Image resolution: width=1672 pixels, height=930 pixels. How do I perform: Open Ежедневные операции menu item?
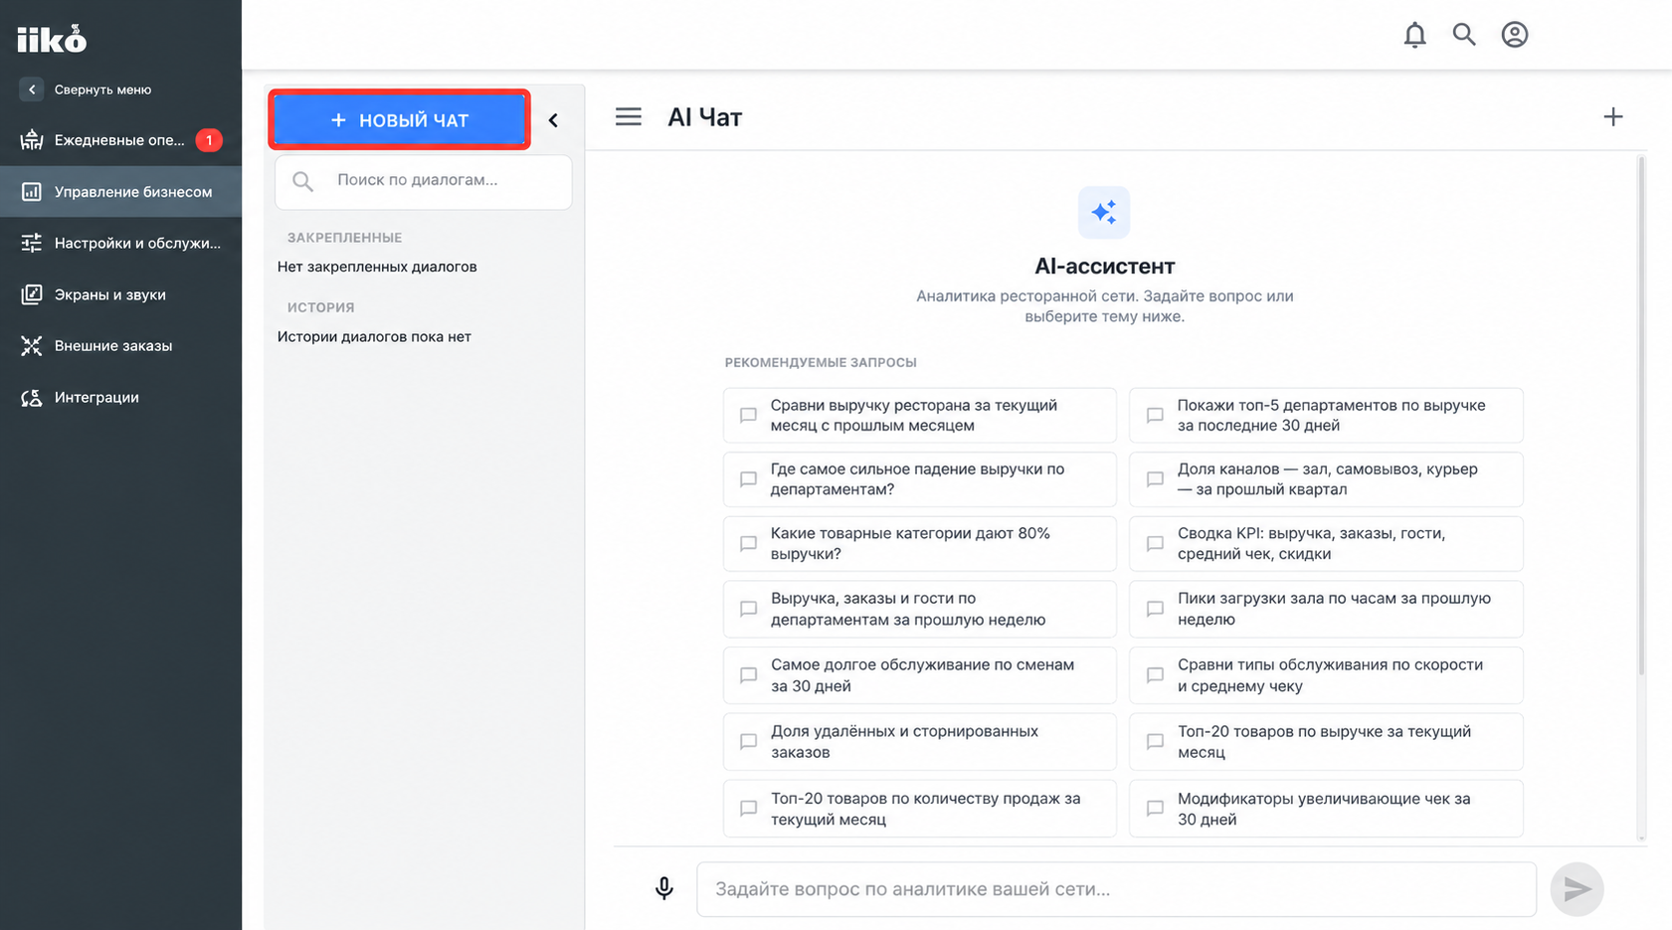(x=120, y=140)
